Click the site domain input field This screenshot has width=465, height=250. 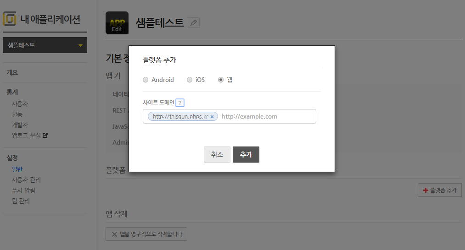pos(266,116)
